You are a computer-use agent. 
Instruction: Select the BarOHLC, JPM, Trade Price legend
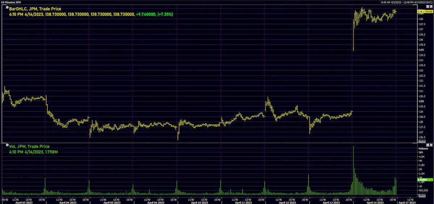pyautogui.click(x=35, y=9)
